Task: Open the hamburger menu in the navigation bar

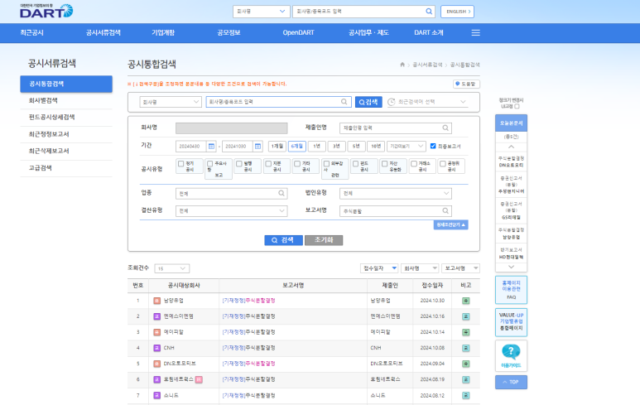Action: (x=475, y=32)
